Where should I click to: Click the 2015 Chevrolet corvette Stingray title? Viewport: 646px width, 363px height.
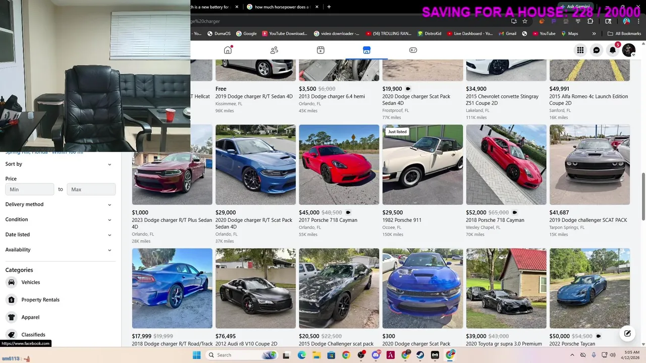pyautogui.click(x=502, y=99)
